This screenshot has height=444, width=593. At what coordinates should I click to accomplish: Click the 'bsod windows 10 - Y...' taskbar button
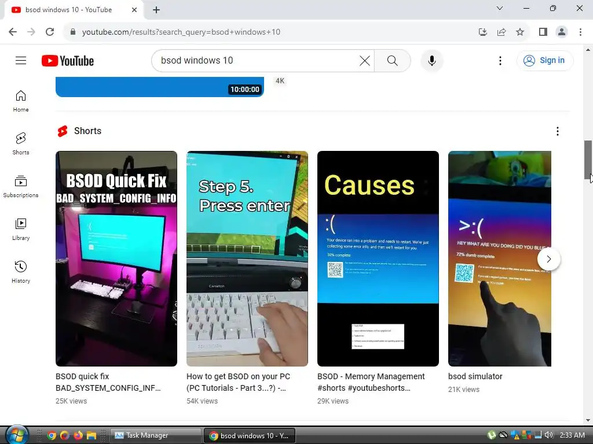[250, 435]
